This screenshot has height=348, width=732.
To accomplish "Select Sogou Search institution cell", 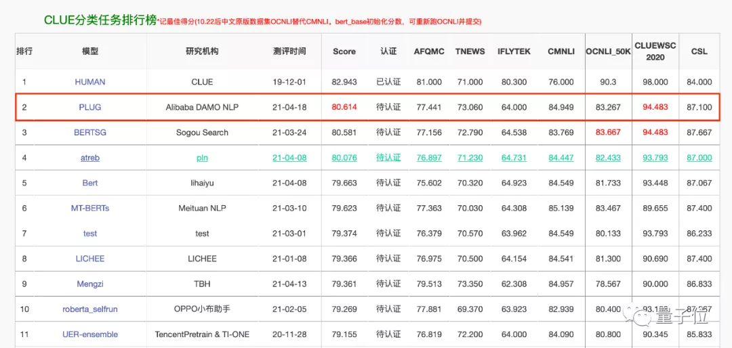I will click(202, 132).
